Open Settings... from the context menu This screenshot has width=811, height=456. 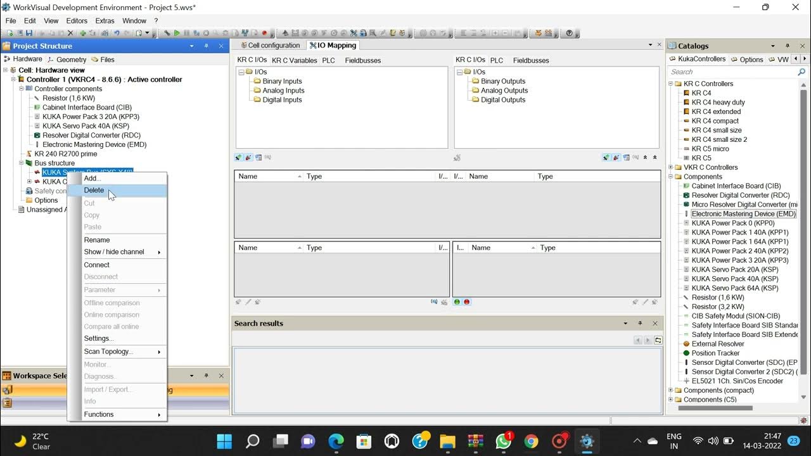point(99,338)
